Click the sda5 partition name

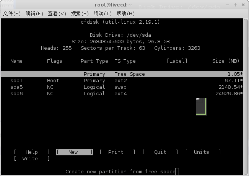pyautogui.click(x=16, y=87)
